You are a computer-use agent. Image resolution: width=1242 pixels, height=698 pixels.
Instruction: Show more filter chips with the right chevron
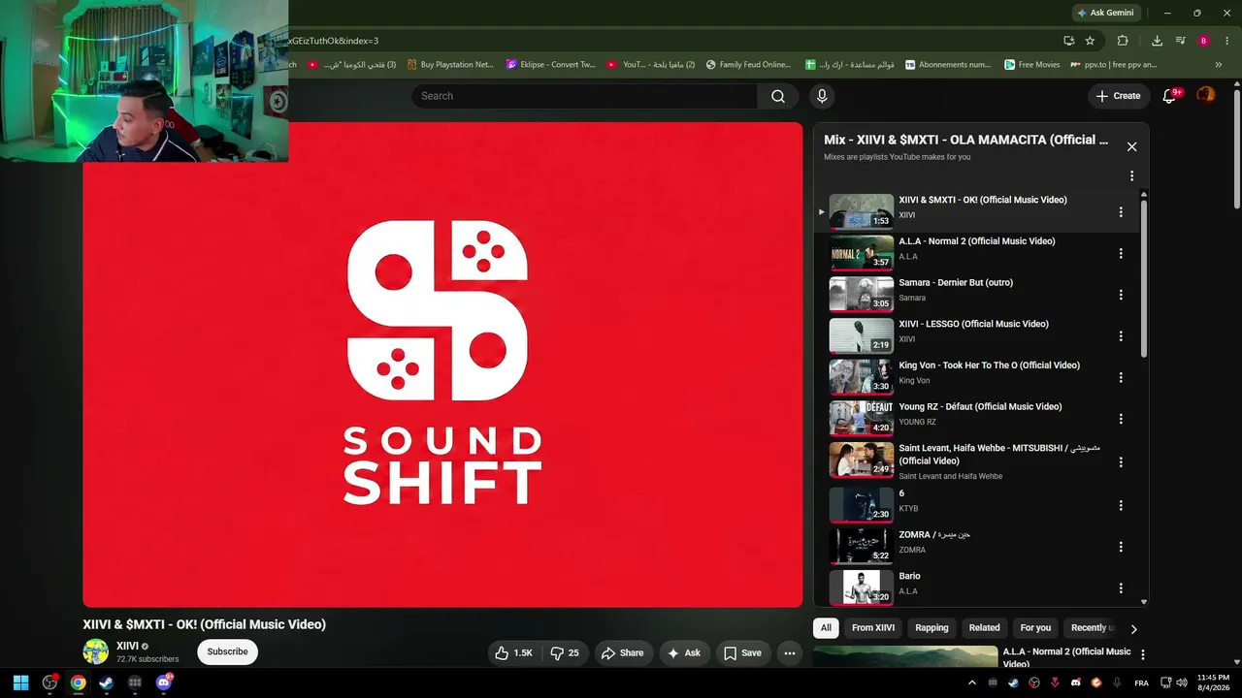tap(1133, 629)
